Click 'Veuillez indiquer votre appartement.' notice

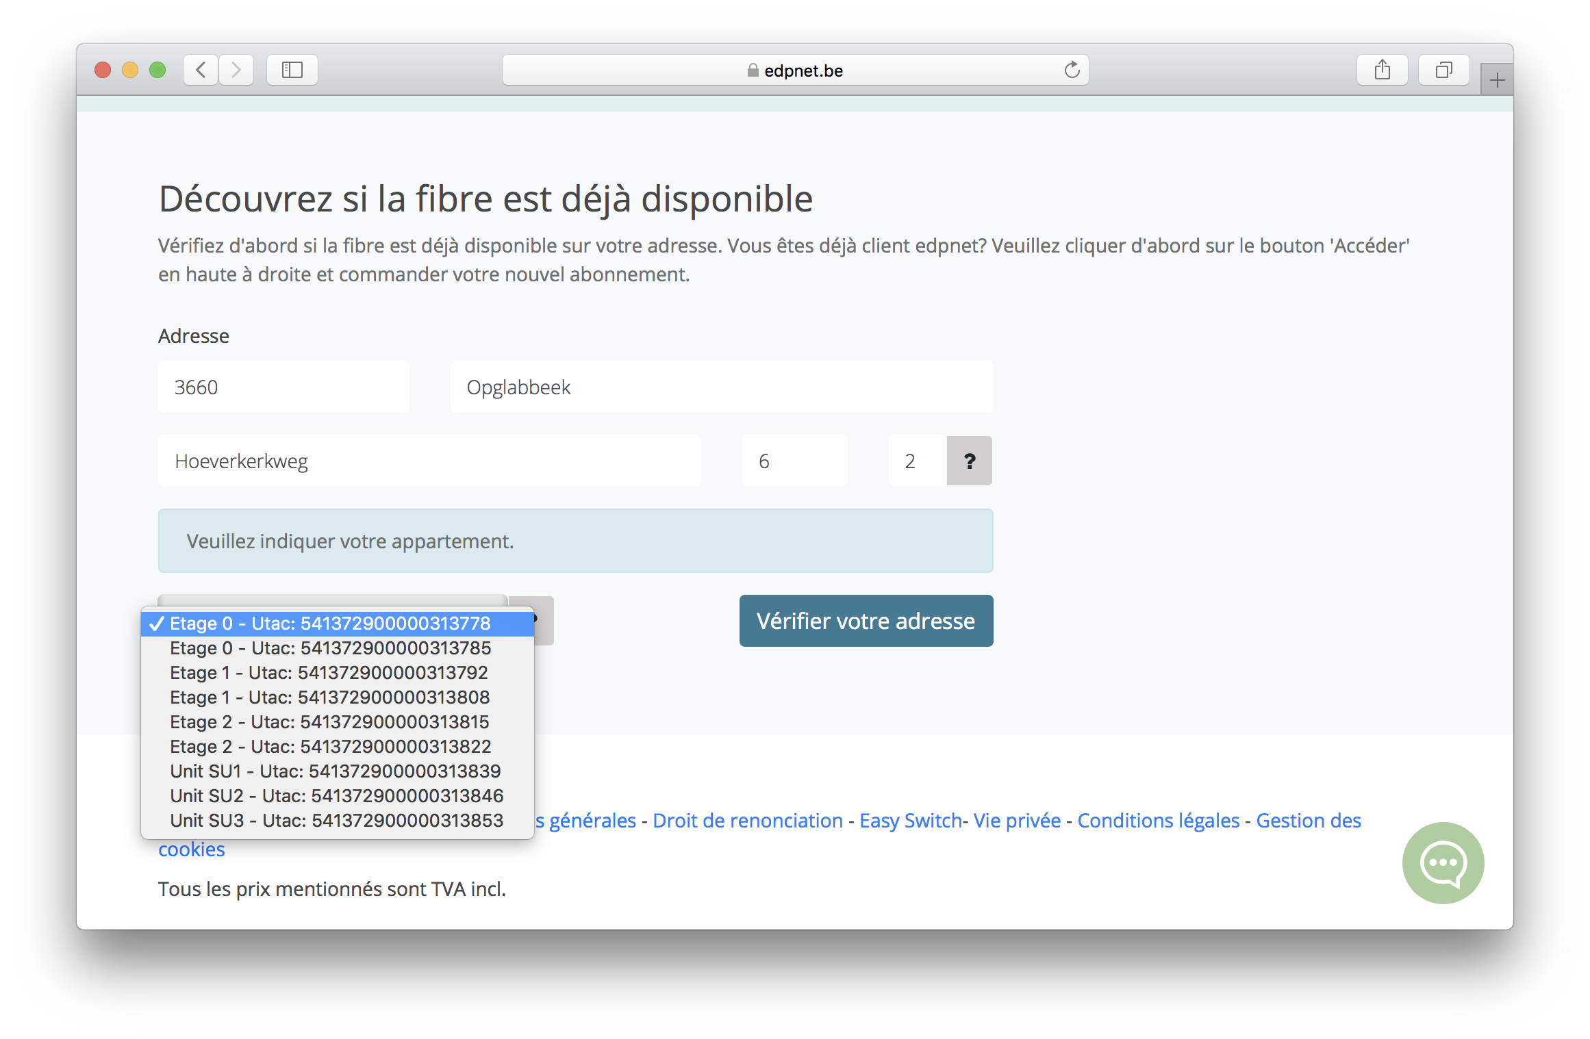point(575,541)
